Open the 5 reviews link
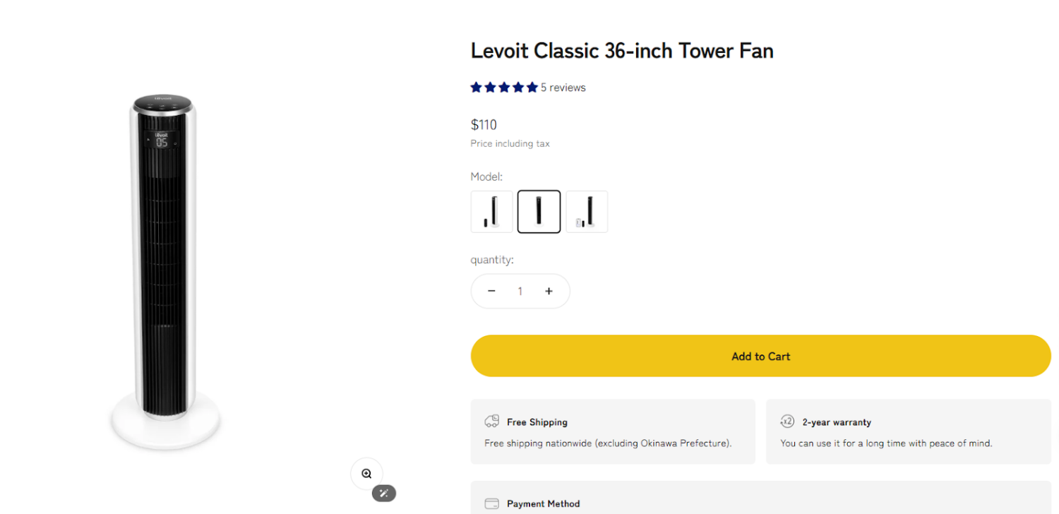 (x=563, y=88)
